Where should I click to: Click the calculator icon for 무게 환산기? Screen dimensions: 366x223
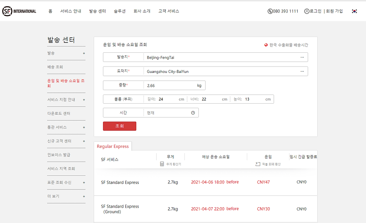(x=162, y=164)
